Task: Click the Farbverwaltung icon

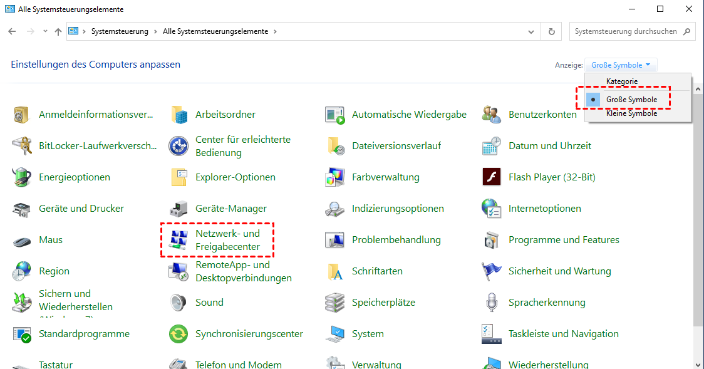Action: tap(335, 177)
